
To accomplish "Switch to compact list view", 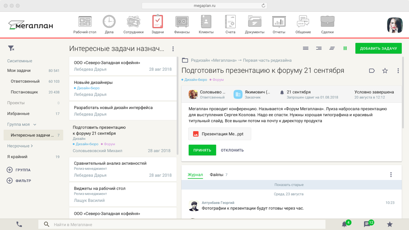I will [332, 48].
